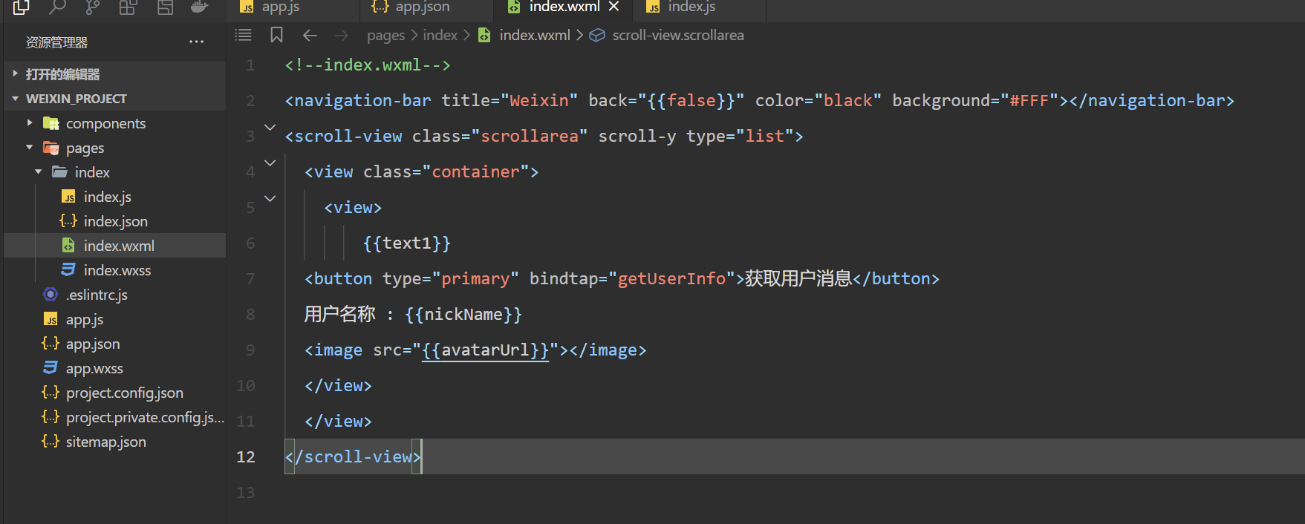This screenshot has height=524, width=1305.
Task: Open the Source Control branch icon
Action: [92, 7]
